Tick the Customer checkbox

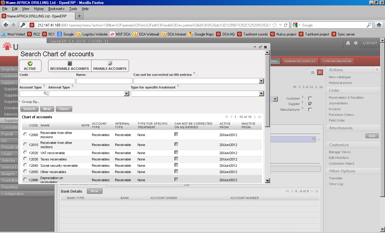tap(310, 98)
